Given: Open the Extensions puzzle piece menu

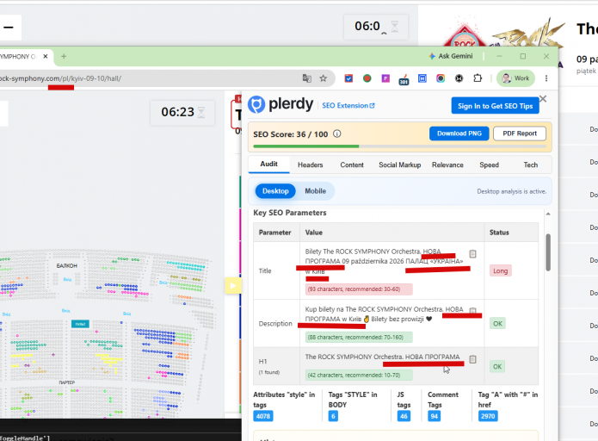Looking at the screenshot, I should [x=478, y=78].
